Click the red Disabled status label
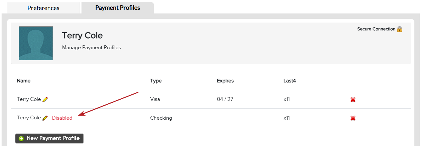The width and height of the screenshot is (421, 146). (x=62, y=118)
